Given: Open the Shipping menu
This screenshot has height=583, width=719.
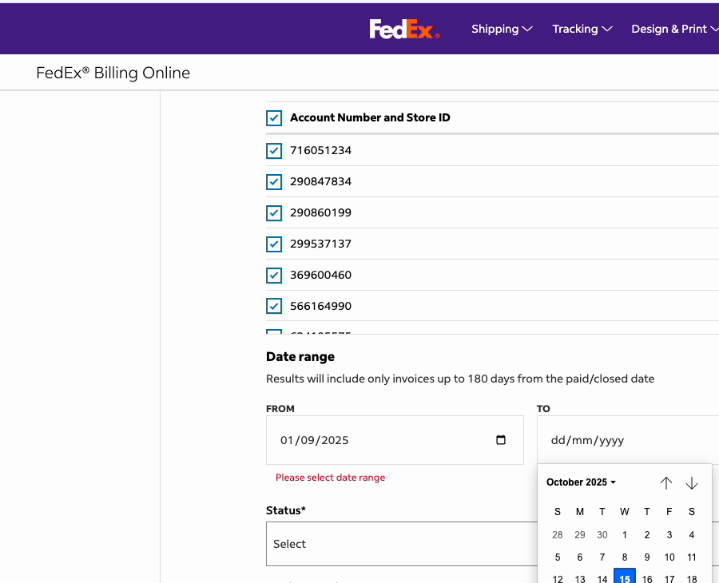Looking at the screenshot, I should [502, 29].
